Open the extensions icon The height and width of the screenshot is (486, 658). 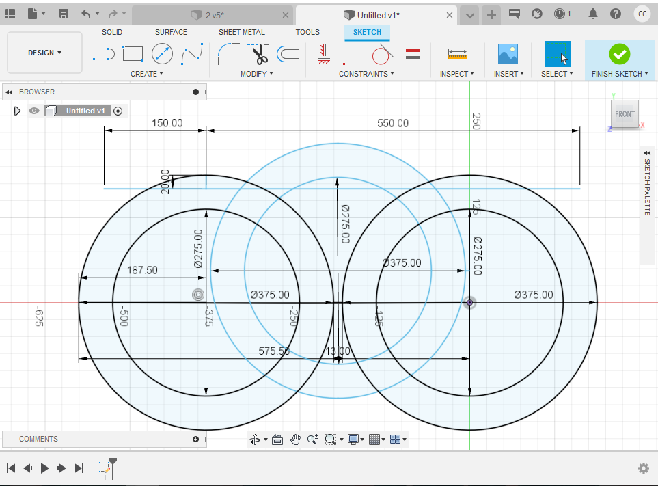point(537,14)
